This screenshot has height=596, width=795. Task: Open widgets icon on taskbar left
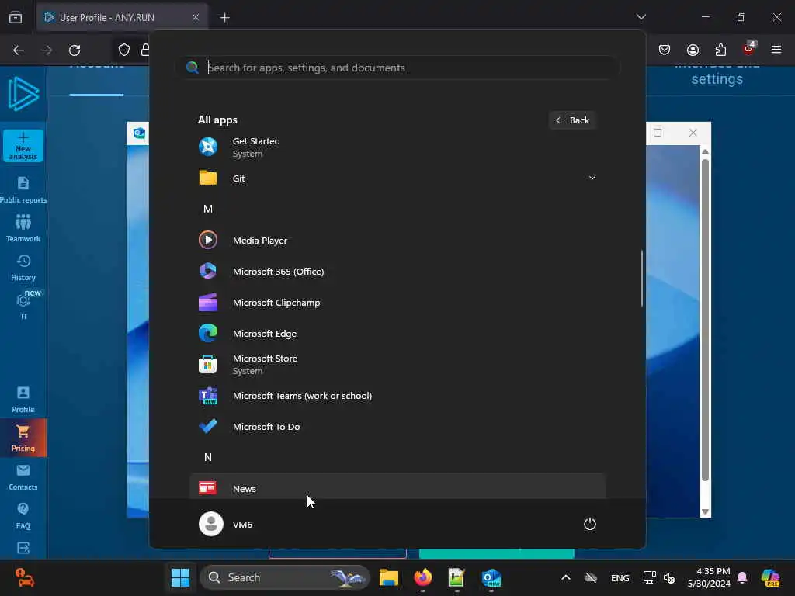(x=24, y=577)
